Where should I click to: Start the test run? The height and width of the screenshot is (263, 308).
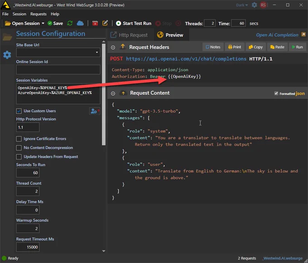coord(134,24)
